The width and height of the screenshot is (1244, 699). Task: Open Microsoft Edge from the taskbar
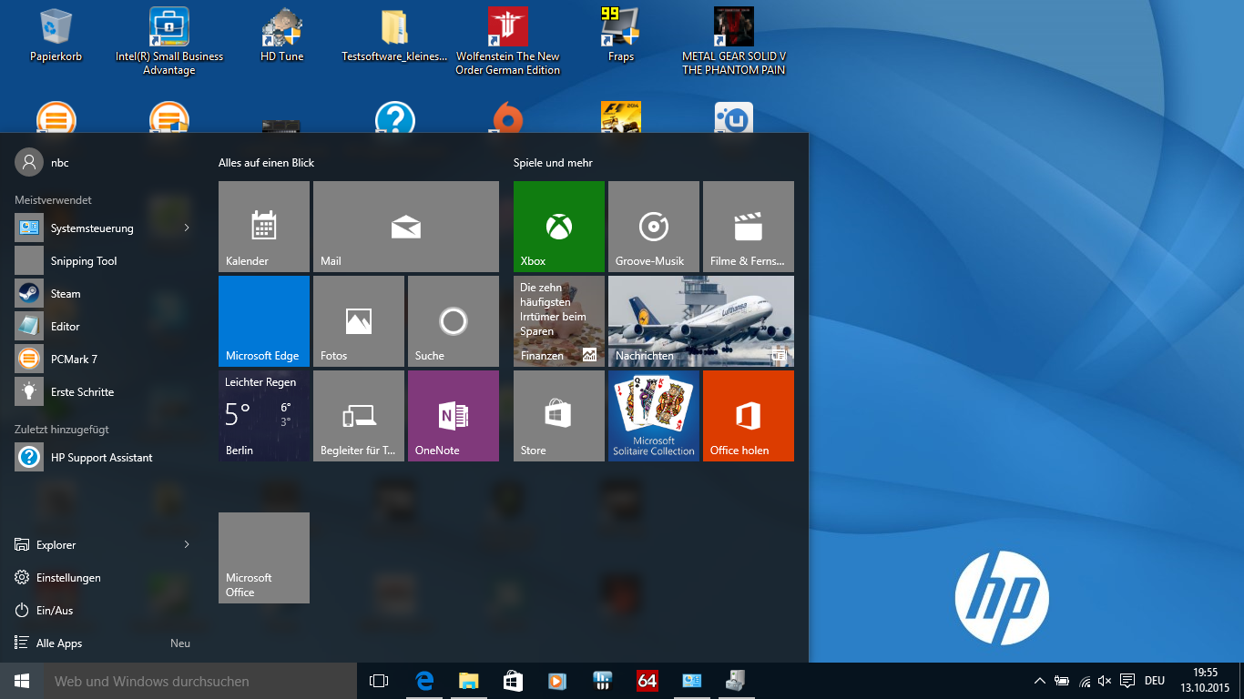424,681
